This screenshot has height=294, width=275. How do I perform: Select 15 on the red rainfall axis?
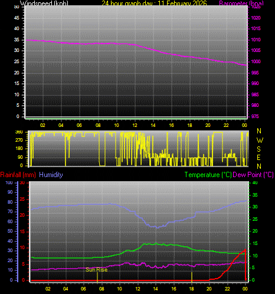click(x=22, y=232)
